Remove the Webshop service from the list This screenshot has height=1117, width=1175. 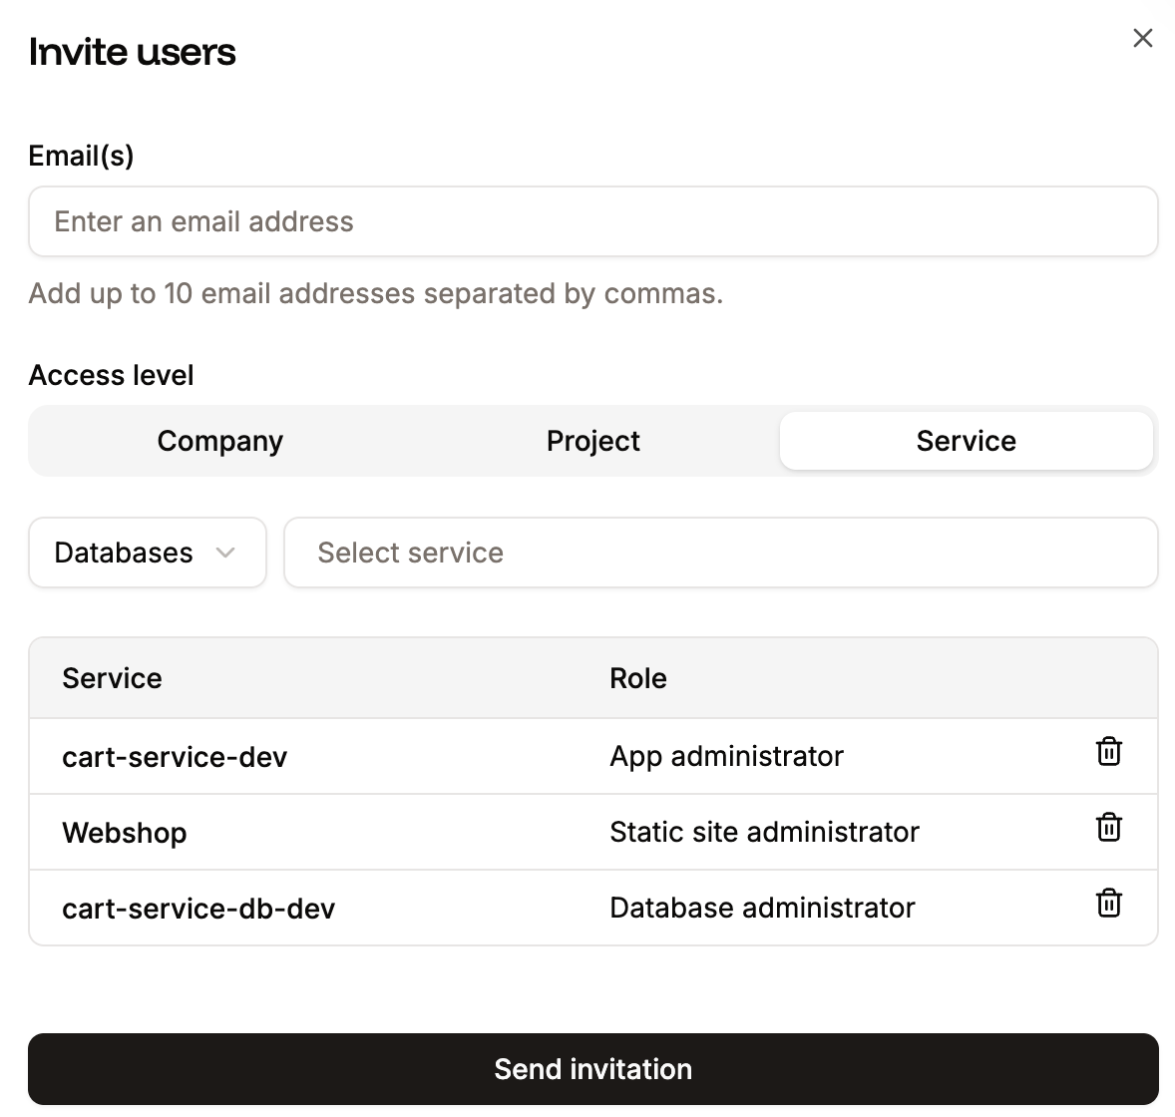coord(1108,828)
